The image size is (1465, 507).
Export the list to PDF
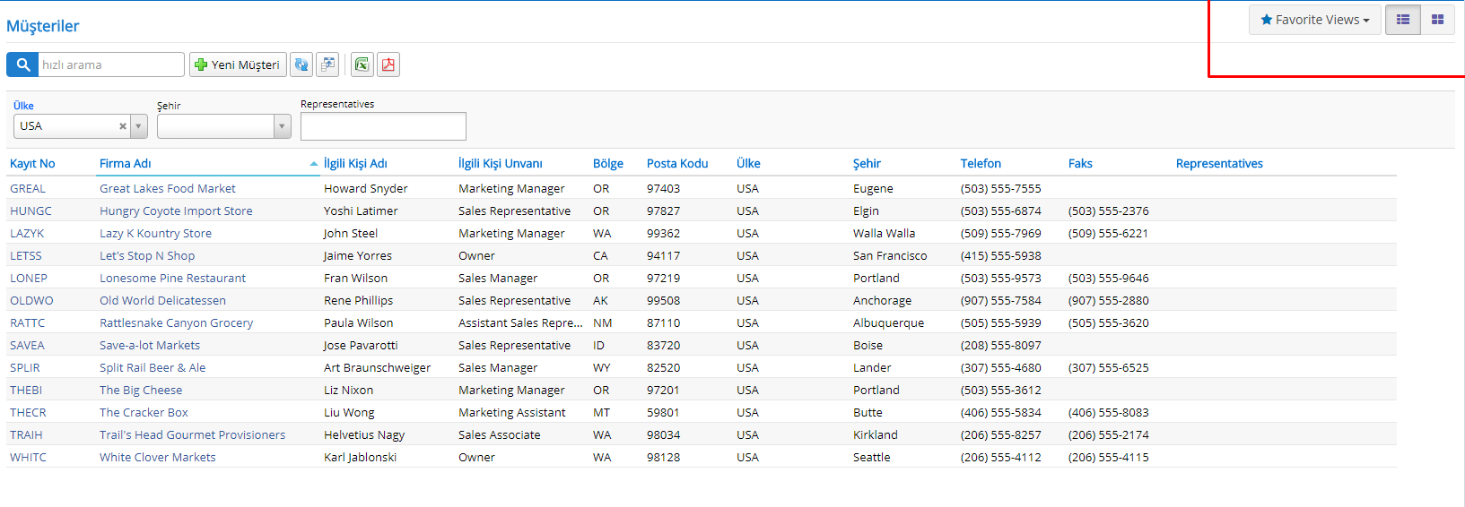click(x=388, y=64)
